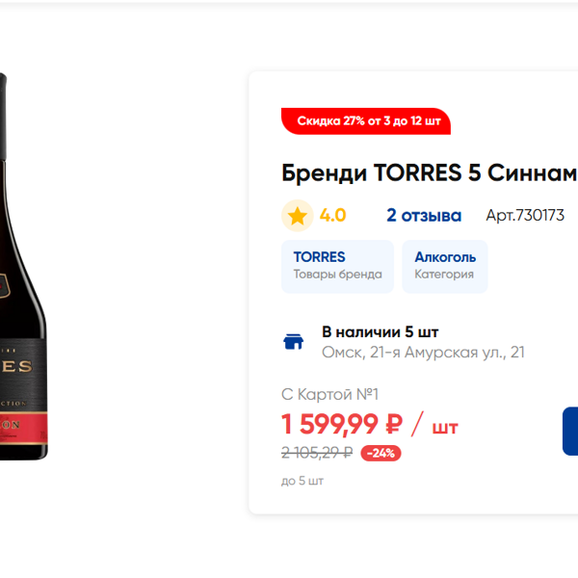Click the Товары бренда subtitle
Screen dimensions: 578x578
click(x=337, y=275)
